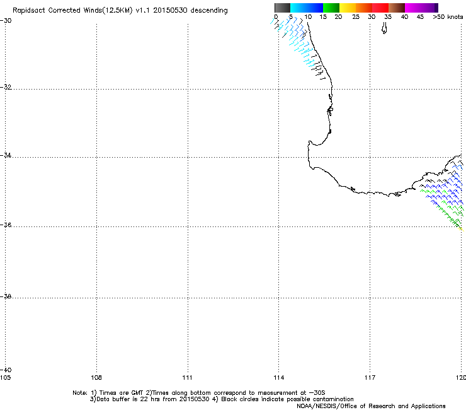Click the gray 0-5 knots color segment

pos(282,8)
